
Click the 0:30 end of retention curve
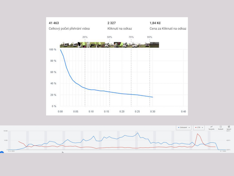[x=152, y=97]
